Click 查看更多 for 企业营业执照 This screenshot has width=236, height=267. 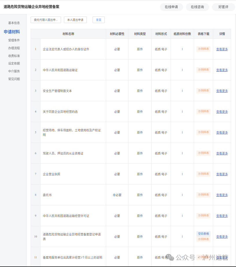click(x=222, y=174)
